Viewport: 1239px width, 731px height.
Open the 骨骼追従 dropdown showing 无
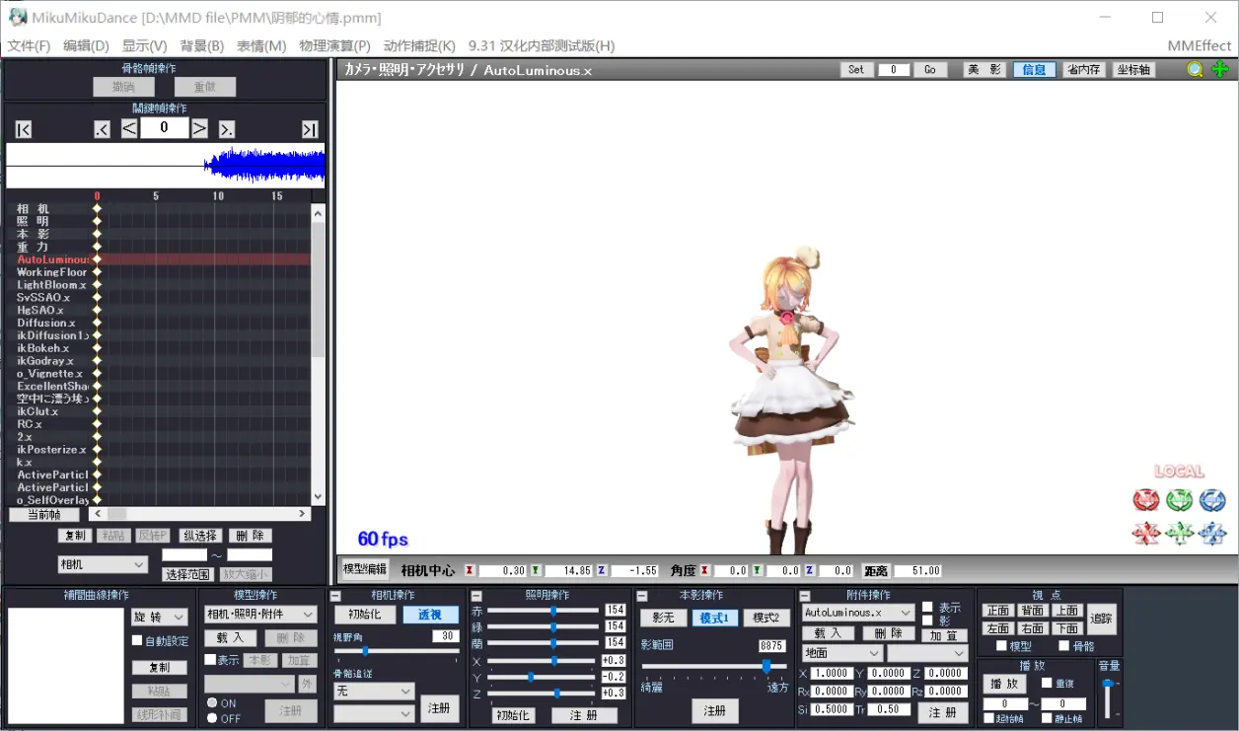[374, 691]
